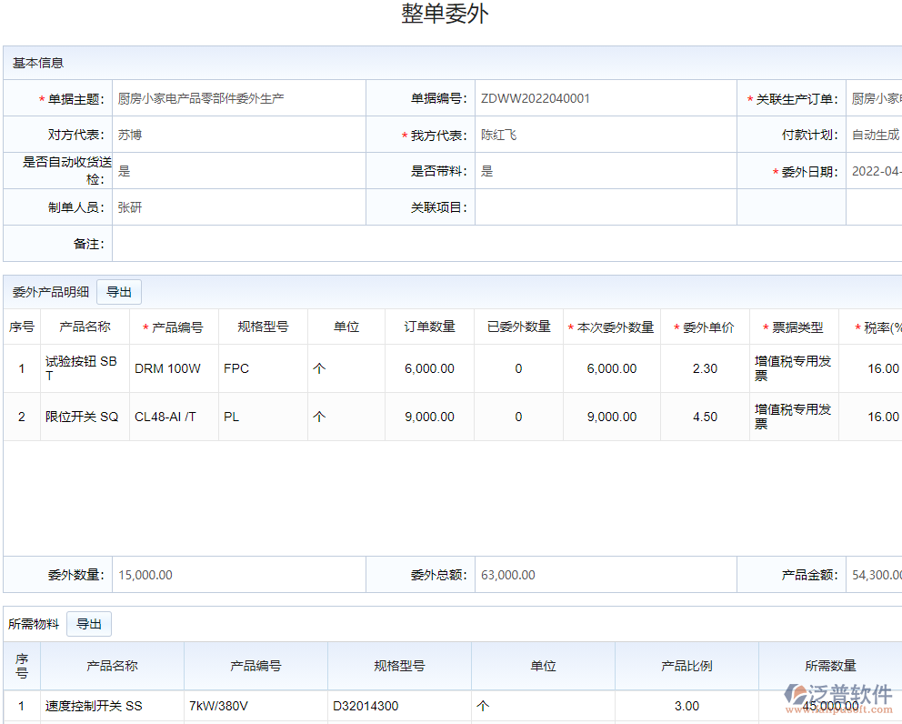The width and height of the screenshot is (902, 724).
Task: Switch to the 所需物料 section
Action: click(x=34, y=624)
